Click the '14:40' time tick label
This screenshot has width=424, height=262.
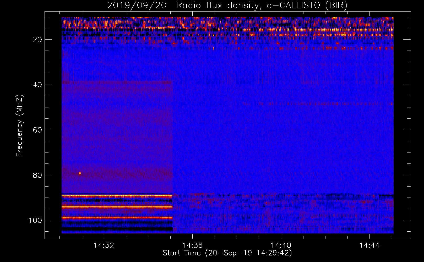coord(281,245)
